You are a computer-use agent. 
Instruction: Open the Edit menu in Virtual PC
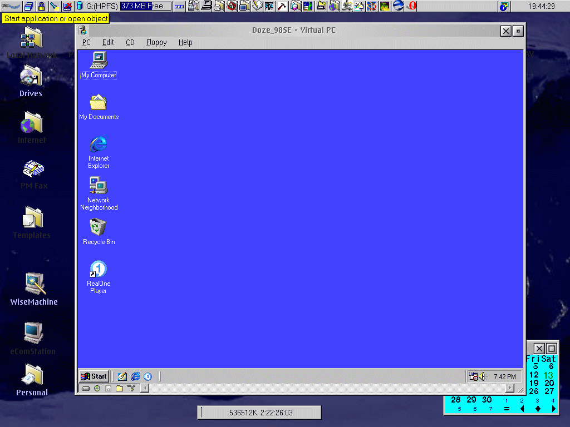pyautogui.click(x=108, y=42)
